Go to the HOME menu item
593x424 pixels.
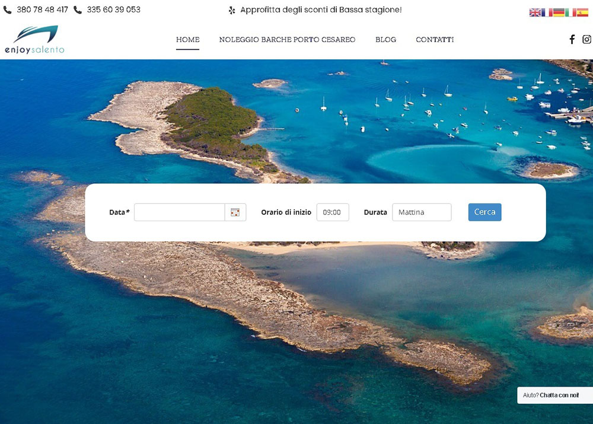(x=187, y=40)
